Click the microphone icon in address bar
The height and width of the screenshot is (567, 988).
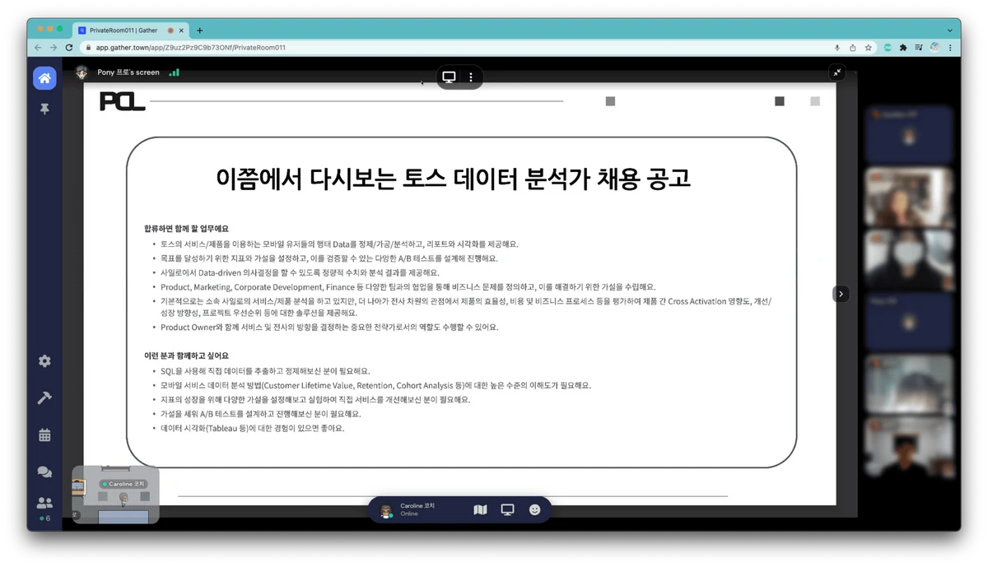tap(837, 48)
